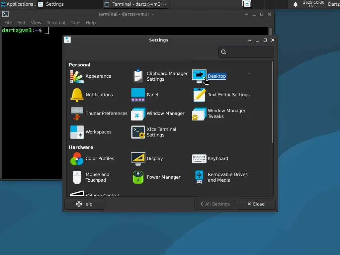Image resolution: width=340 pixels, height=255 pixels.
Task: Click the 'Display' label
Action: pyautogui.click(x=155, y=158)
